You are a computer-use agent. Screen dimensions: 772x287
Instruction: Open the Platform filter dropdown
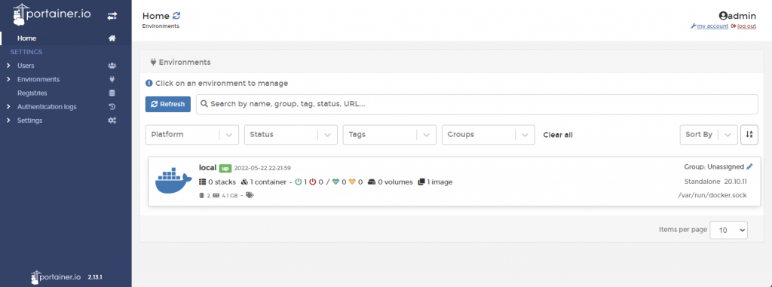click(x=192, y=134)
